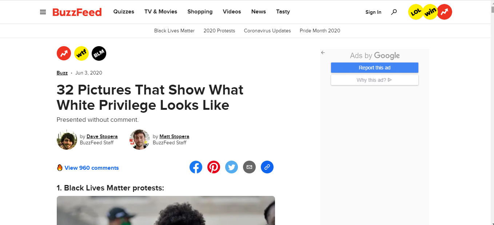Open the yellow win badge

pos(430,12)
